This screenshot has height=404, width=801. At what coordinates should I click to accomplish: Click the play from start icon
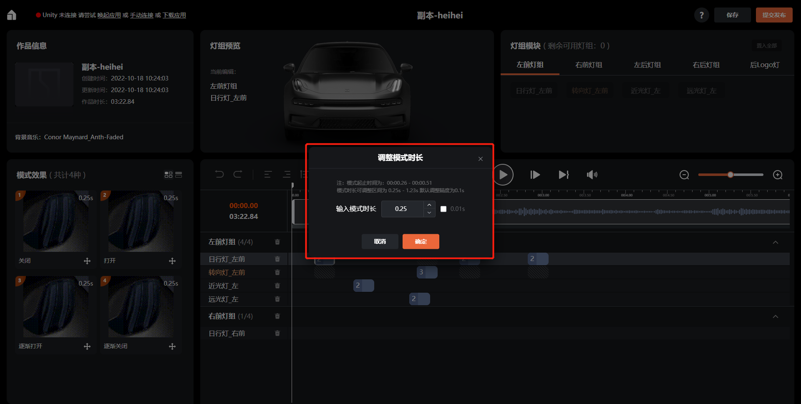click(535, 175)
